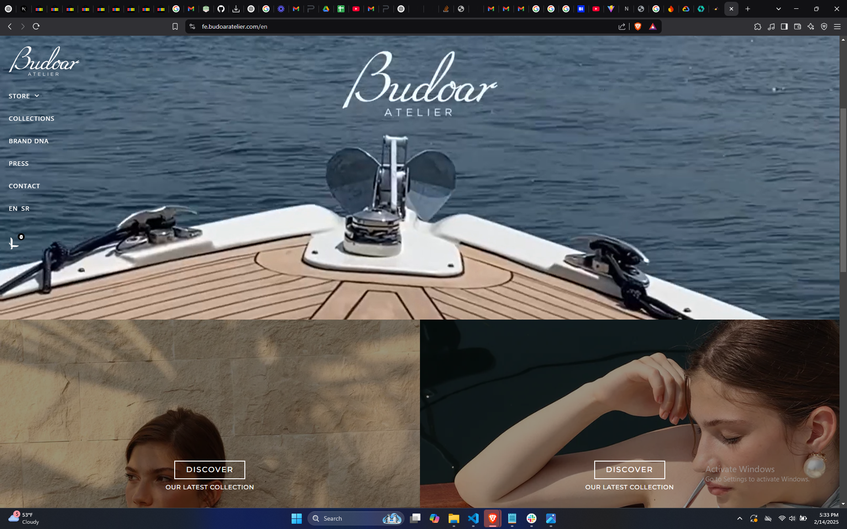Click the Brave browser taskbar icon

click(x=493, y=518)
